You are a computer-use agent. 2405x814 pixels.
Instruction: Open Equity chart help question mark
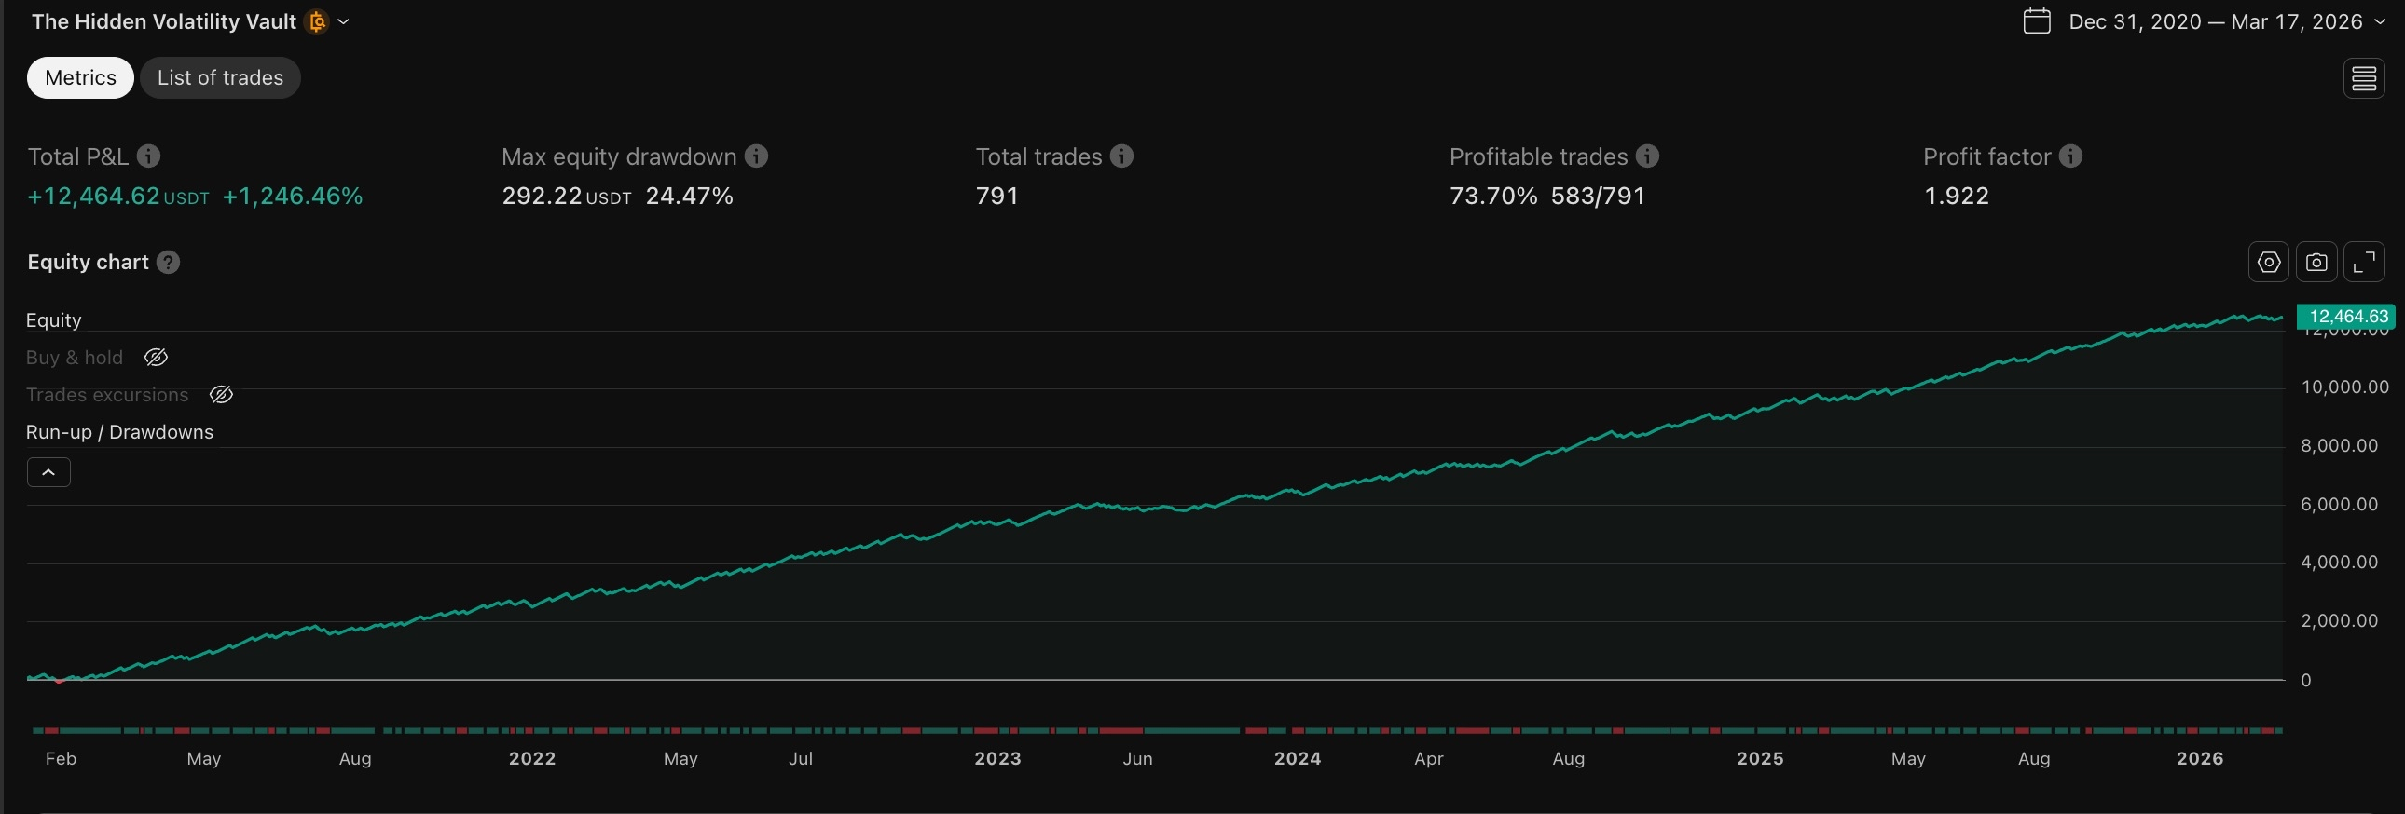tap(168, 262)
